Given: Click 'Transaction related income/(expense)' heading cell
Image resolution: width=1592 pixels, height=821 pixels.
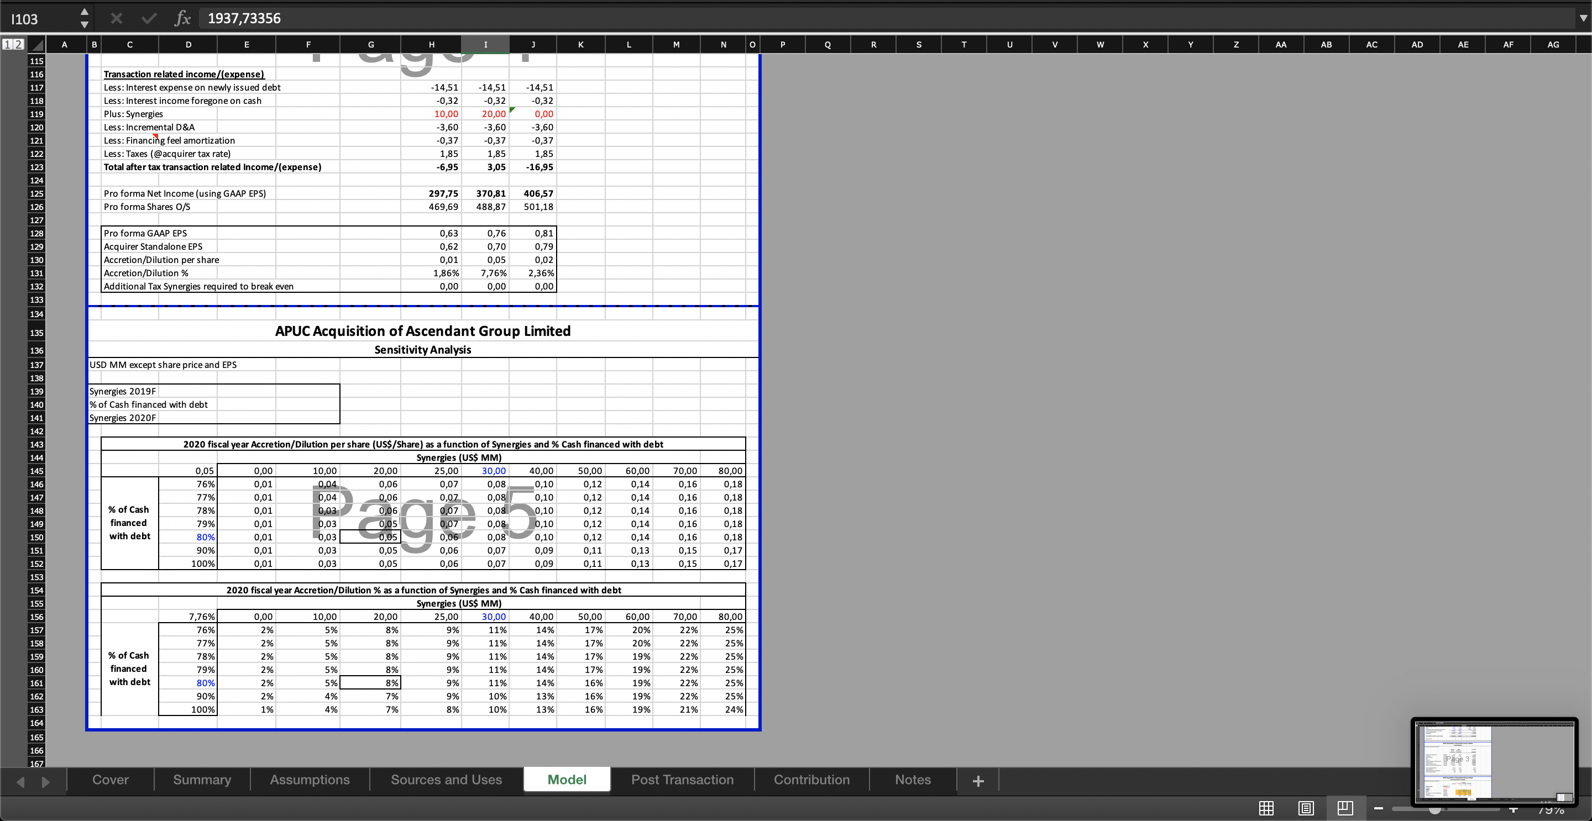Looking at the screenshot, I should (x=184, y=74).
